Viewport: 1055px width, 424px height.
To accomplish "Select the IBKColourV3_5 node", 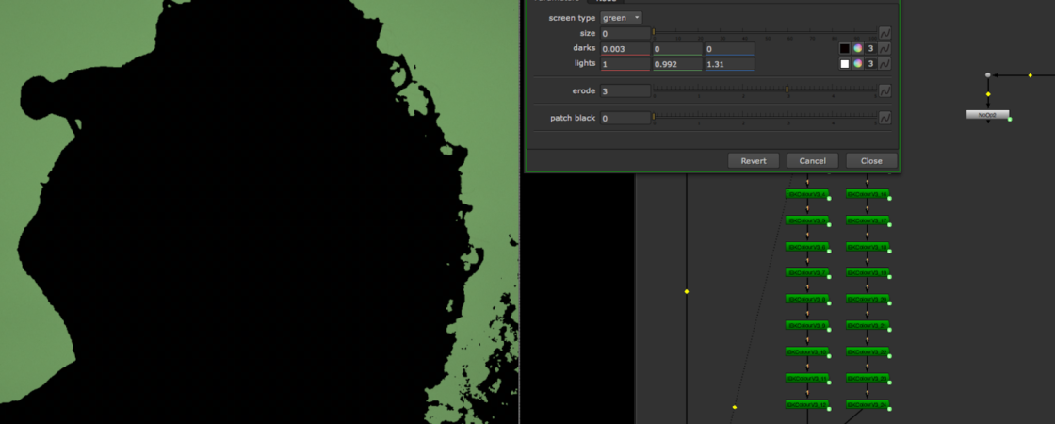I will click(x=807, y=220).
